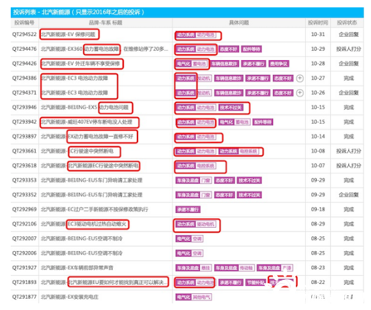
Task: Open the 威旺407EV停车断电没人处理 complaint title
Action: click(x=87, y=122)
